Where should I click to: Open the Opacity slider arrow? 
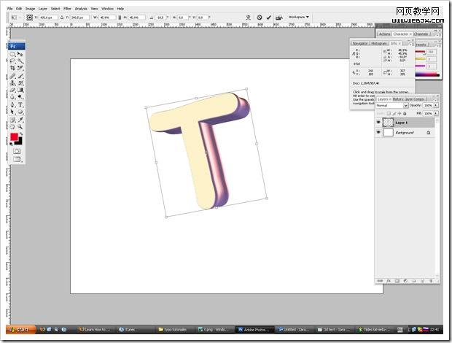point(436,106)
